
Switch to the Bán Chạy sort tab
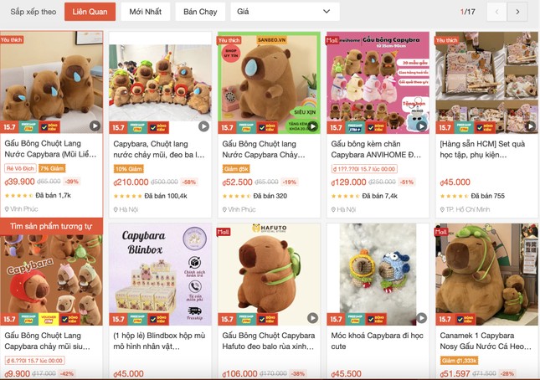click(x=200, y=12)
